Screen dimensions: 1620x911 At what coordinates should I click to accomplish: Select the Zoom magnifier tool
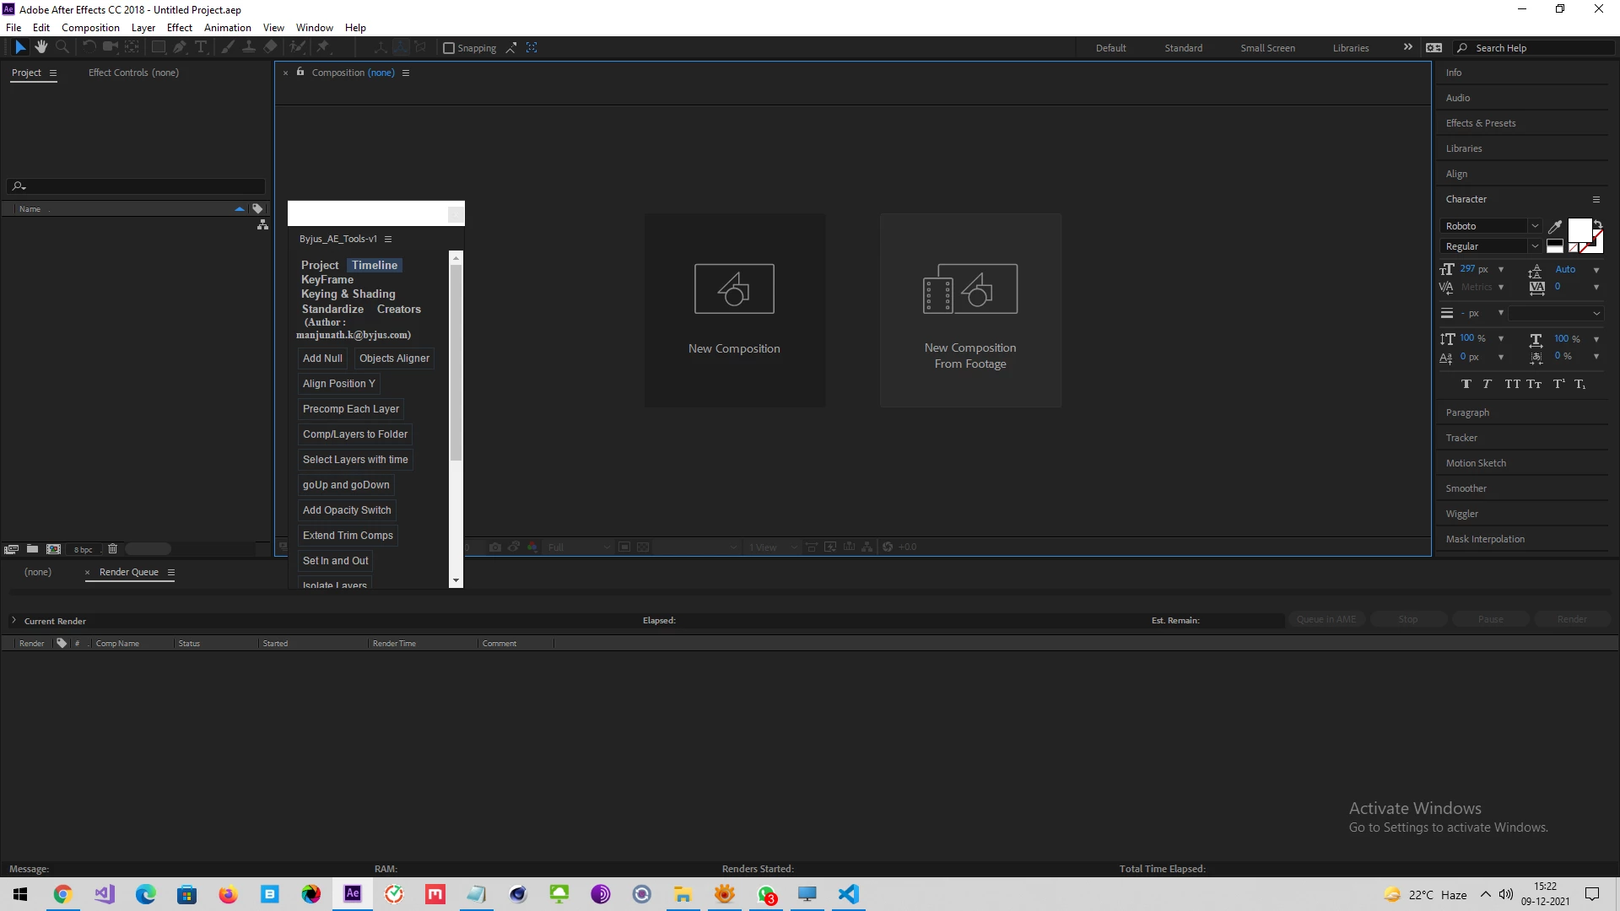coord(62,47)
